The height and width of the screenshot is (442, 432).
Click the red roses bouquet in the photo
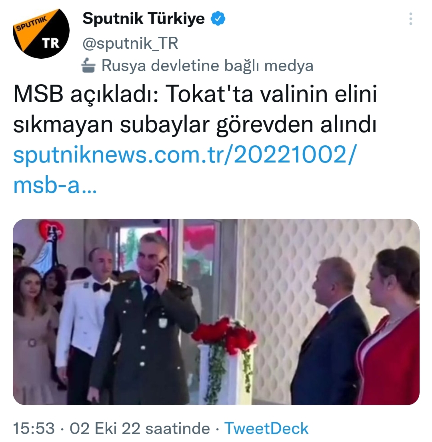pyautogui.click(x=224, y=333)
